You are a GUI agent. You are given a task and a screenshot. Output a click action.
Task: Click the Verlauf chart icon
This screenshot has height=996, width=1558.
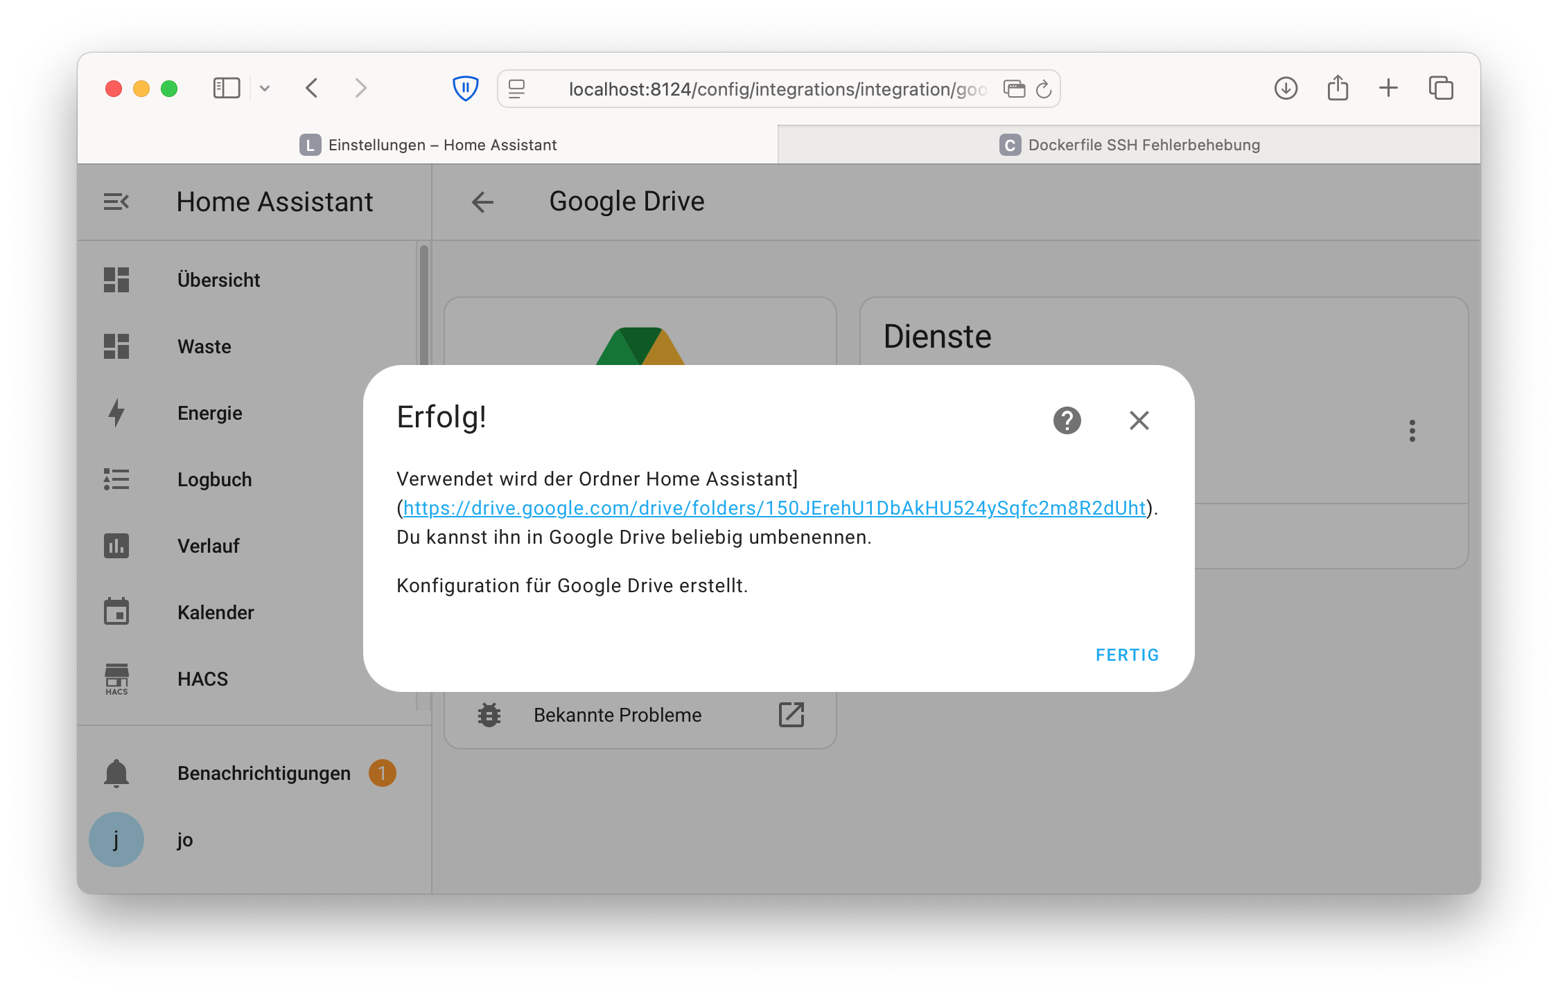116,546
